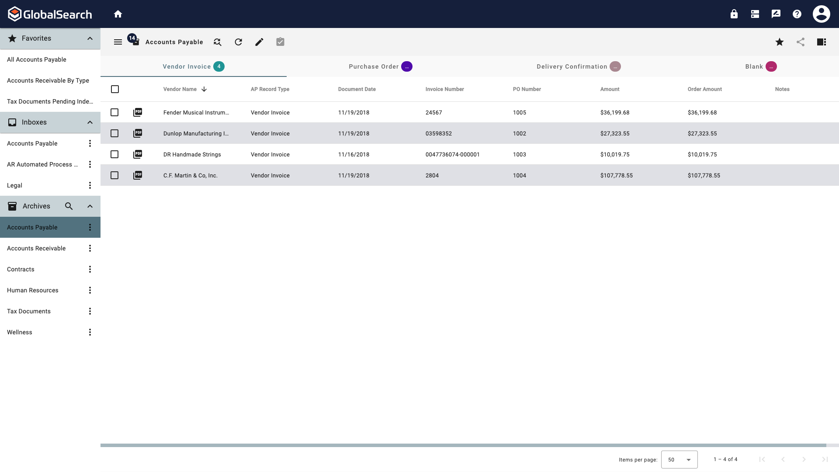Click the pencil edit icon in toolbar

coord(259,42)
